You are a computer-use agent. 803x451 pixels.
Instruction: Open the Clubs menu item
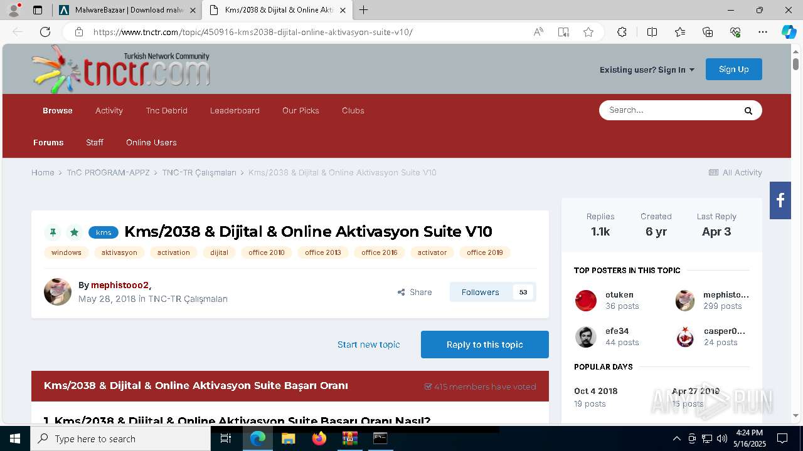(353, 110)
